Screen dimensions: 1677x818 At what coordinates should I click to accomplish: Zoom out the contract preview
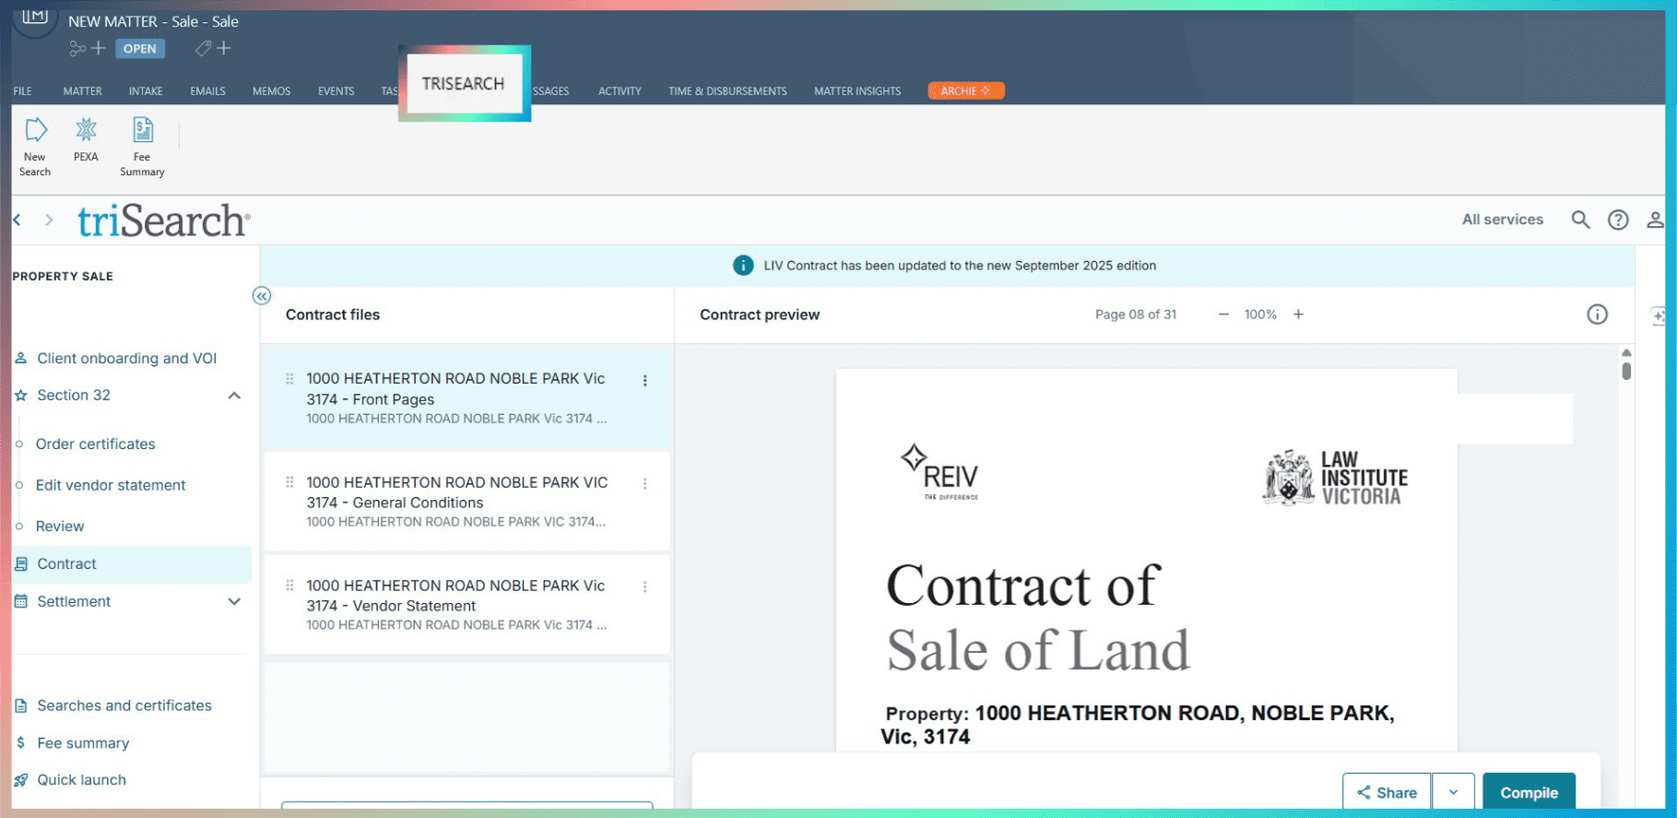[x=1223, y=314]
